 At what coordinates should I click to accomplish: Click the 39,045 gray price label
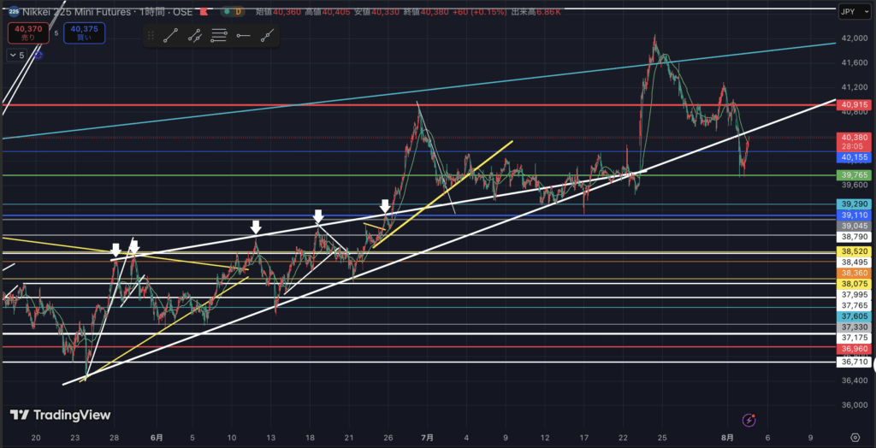855,226
